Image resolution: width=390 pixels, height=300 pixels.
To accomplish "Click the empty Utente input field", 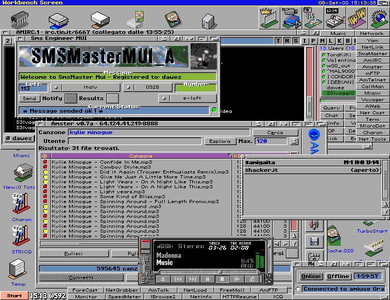I will [x=135, y=141].
